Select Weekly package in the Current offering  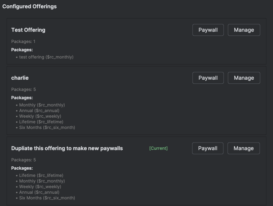[40, 186]
